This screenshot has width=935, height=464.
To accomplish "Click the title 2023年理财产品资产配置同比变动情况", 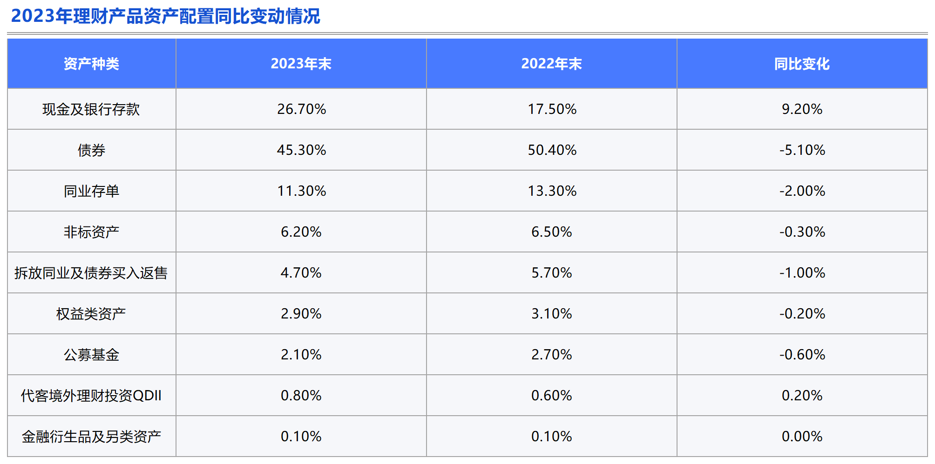I will pos(165,16).
